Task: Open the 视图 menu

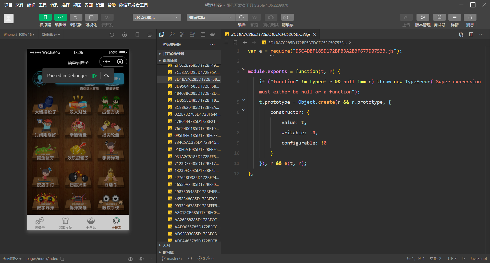Action: tap(77, 5)
